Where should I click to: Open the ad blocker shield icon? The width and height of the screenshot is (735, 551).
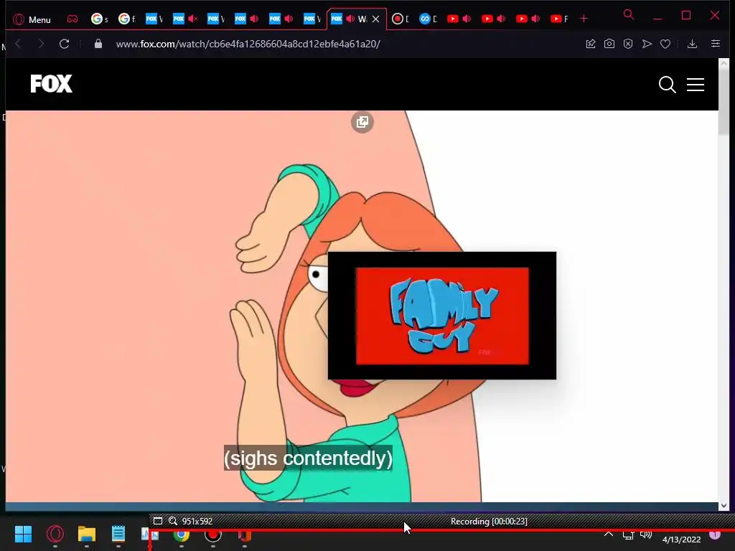click(x=628, y=44)
